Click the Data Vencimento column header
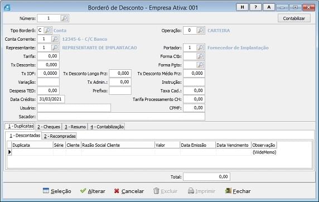Viewport: 319px width, 202px height. [x=233, y=145]
